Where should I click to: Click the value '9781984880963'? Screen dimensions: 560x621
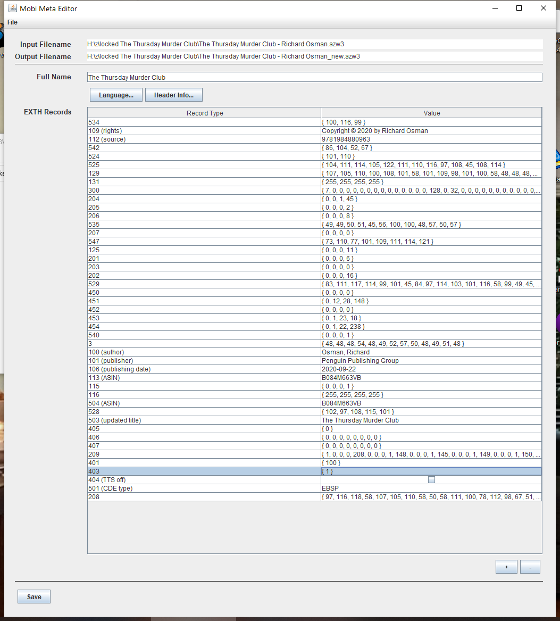346,139
